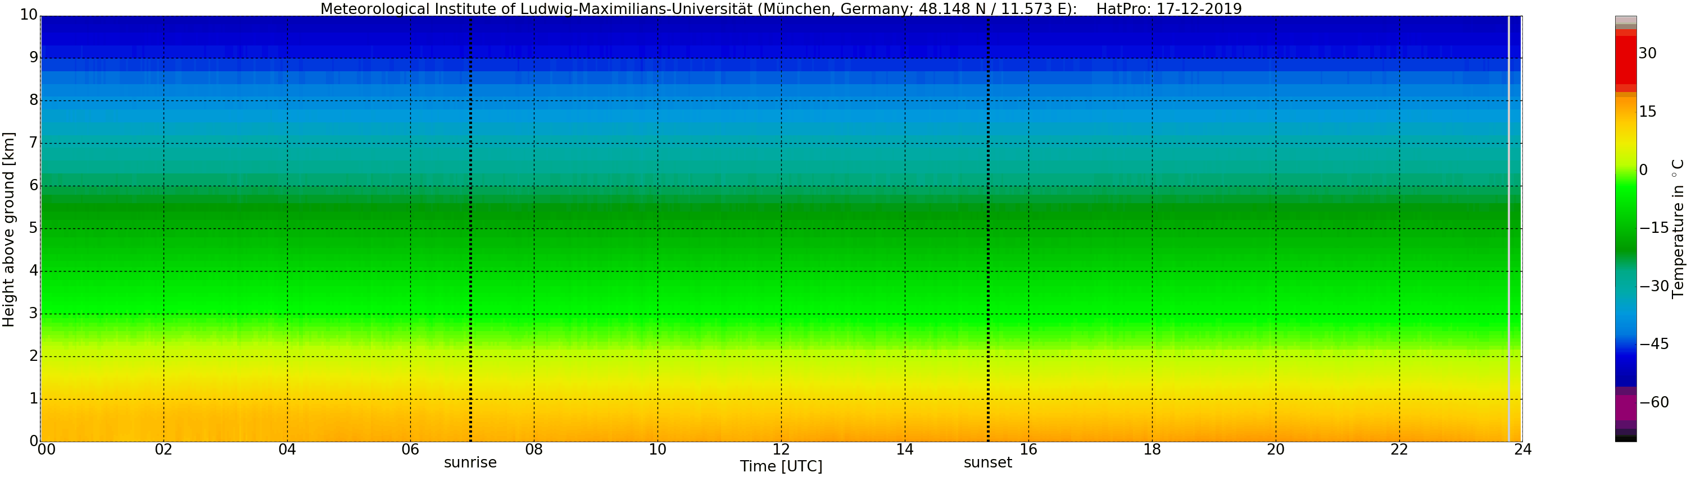
Task: Click the 20 tick label on the time axis
Action: (x=1276, y=450)
